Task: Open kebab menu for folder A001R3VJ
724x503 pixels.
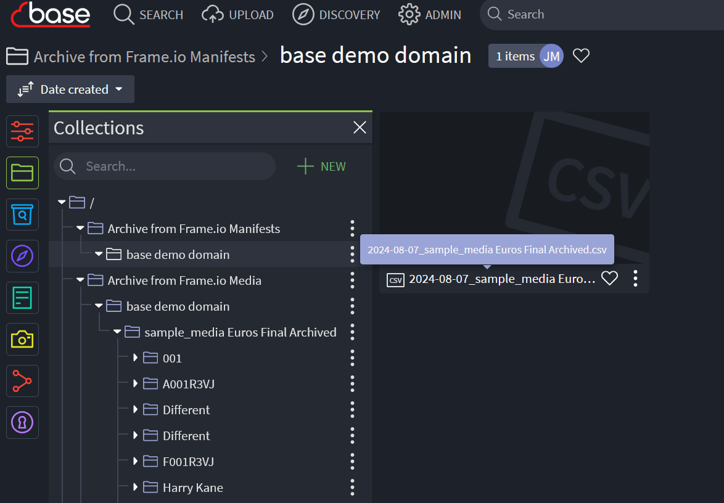Action: (x=352, y=383)
